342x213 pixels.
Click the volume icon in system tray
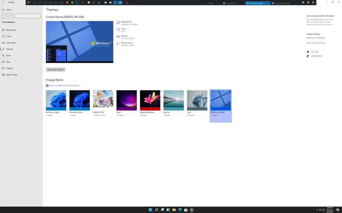point(323,210)
